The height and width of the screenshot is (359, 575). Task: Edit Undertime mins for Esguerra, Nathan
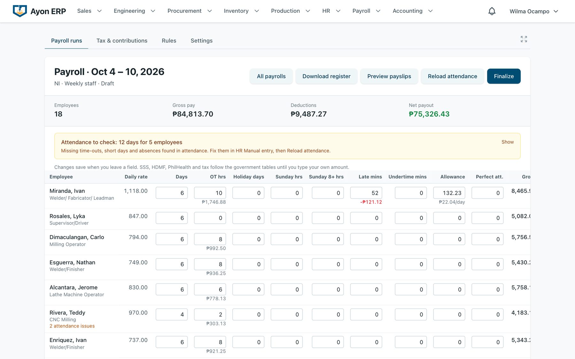click(411, 265)
